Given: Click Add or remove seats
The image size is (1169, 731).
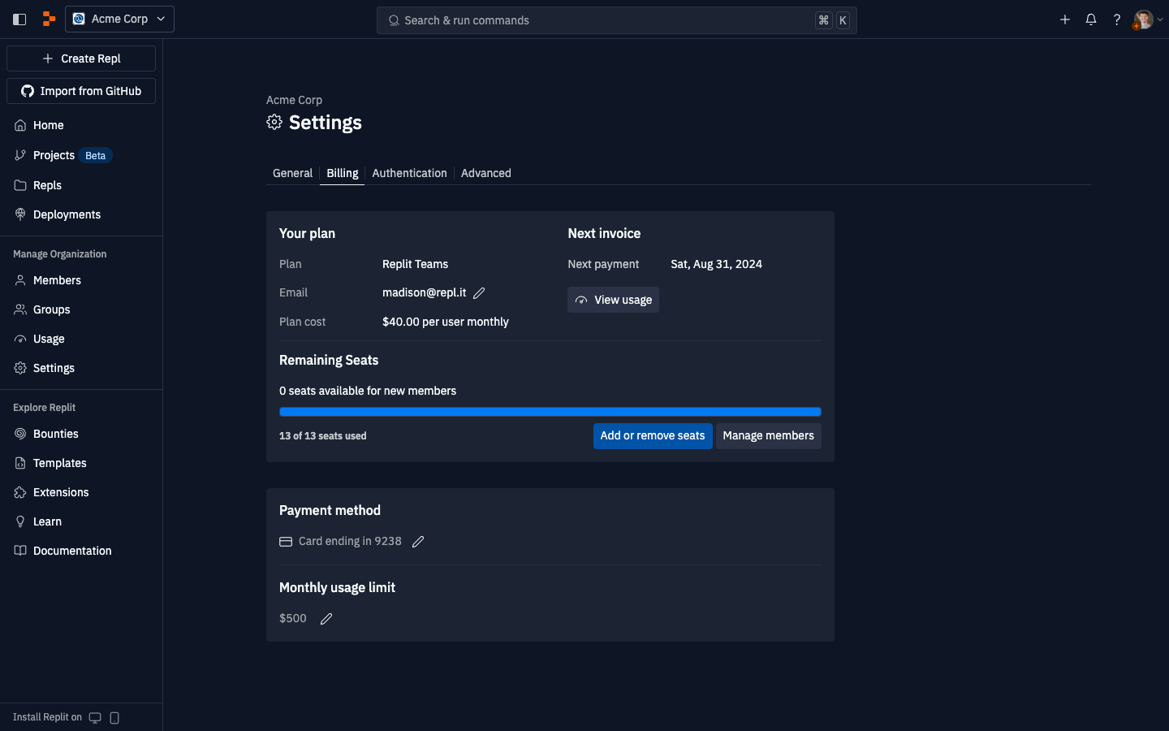Looking at the screenshot, I should 653,436.
